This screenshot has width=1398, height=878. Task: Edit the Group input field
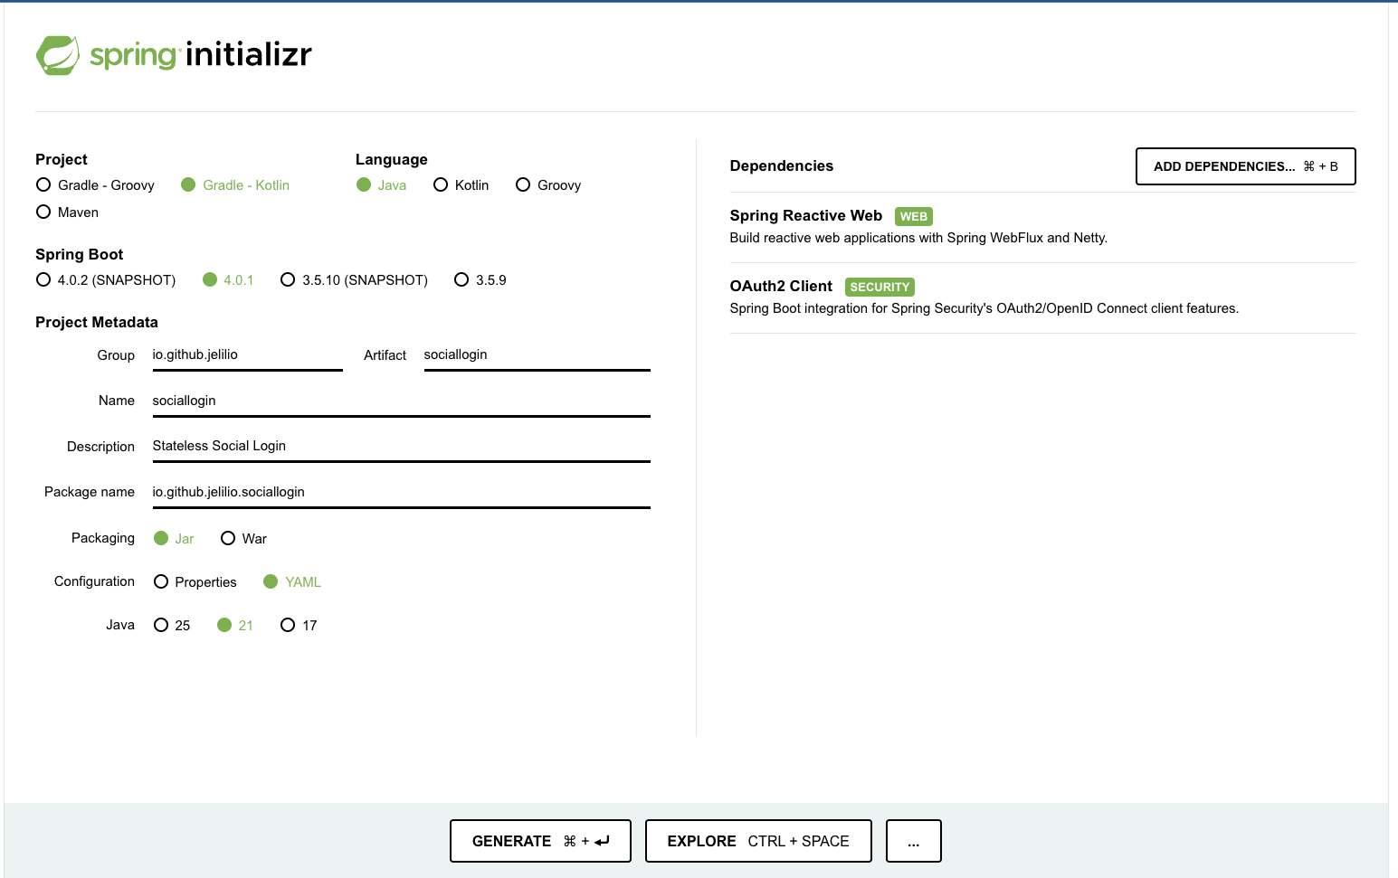click(248, 355)
